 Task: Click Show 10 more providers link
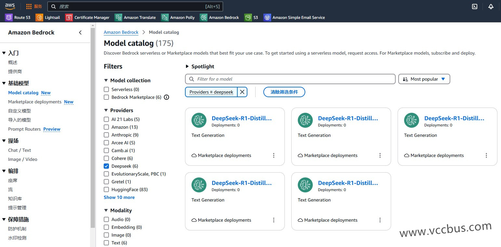coord(119,197)
